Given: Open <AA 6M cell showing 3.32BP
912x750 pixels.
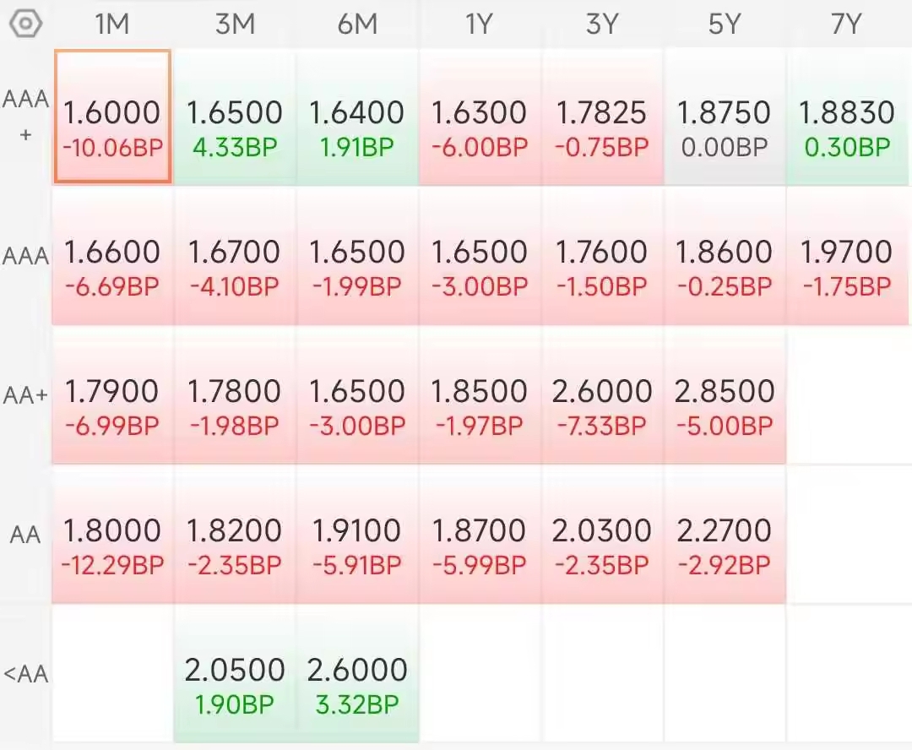Looking at the screenshot, I should pos(357,674).
